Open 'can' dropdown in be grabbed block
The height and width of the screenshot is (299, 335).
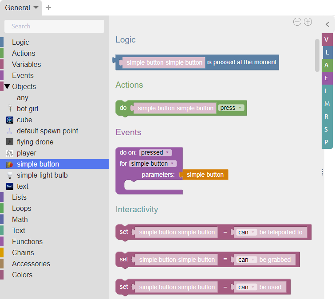click(247, 260)
